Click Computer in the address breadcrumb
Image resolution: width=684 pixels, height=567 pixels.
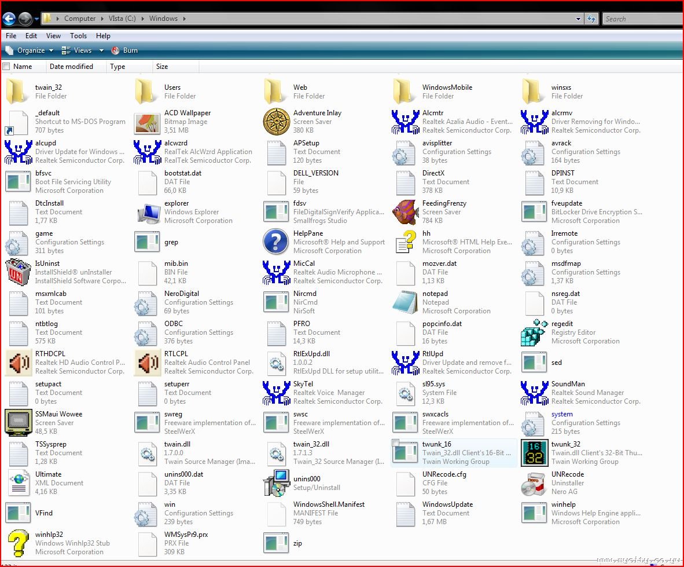pos(80,19)
